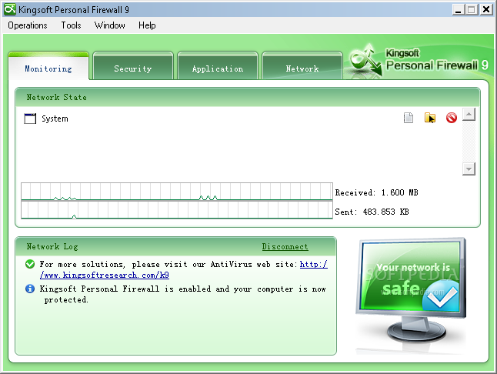The image size is (497, 374).
Task: Click the Kingsoft Personal Firewall 9 logo
Action: [420, 61]
